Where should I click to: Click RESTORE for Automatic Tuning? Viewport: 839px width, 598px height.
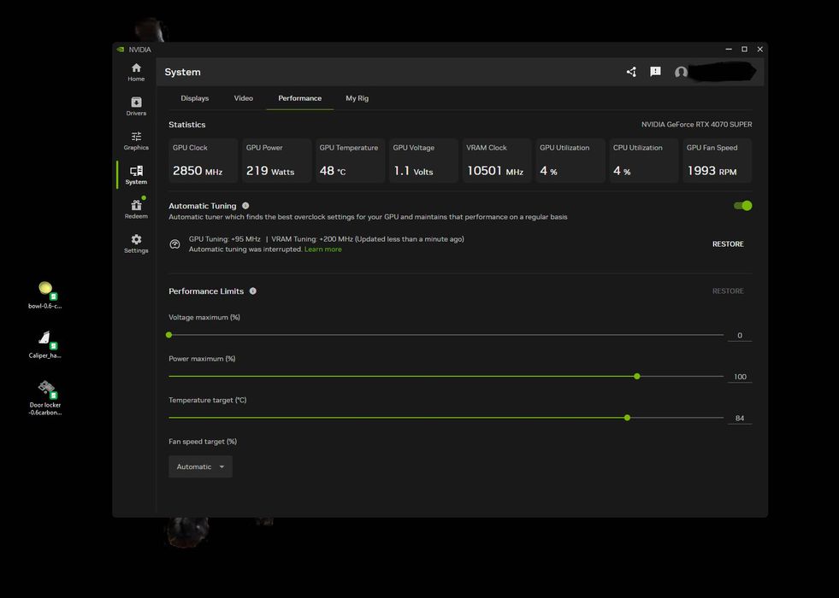(728, 243)
